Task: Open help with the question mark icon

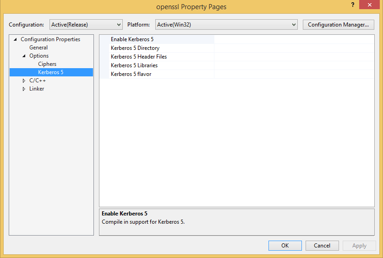Action: click(353, 5)
